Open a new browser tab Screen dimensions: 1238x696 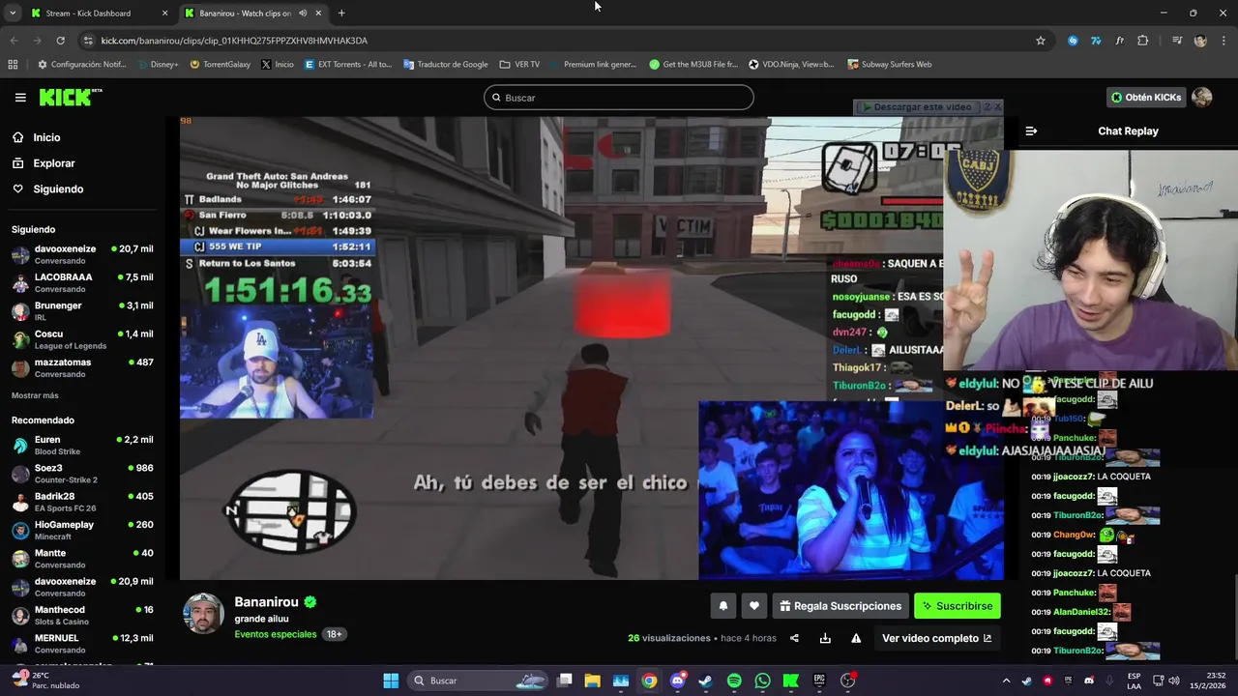coord(341,14)
